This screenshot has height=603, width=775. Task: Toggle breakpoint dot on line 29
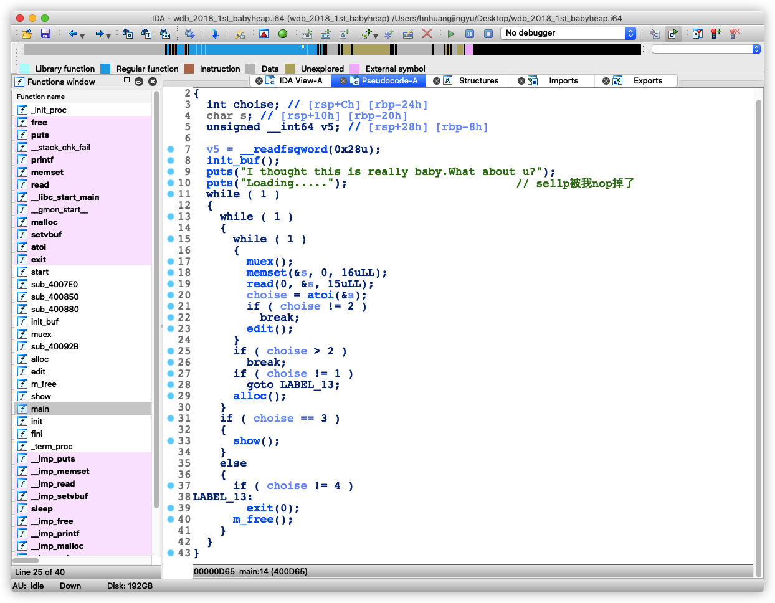pos(171,396)
